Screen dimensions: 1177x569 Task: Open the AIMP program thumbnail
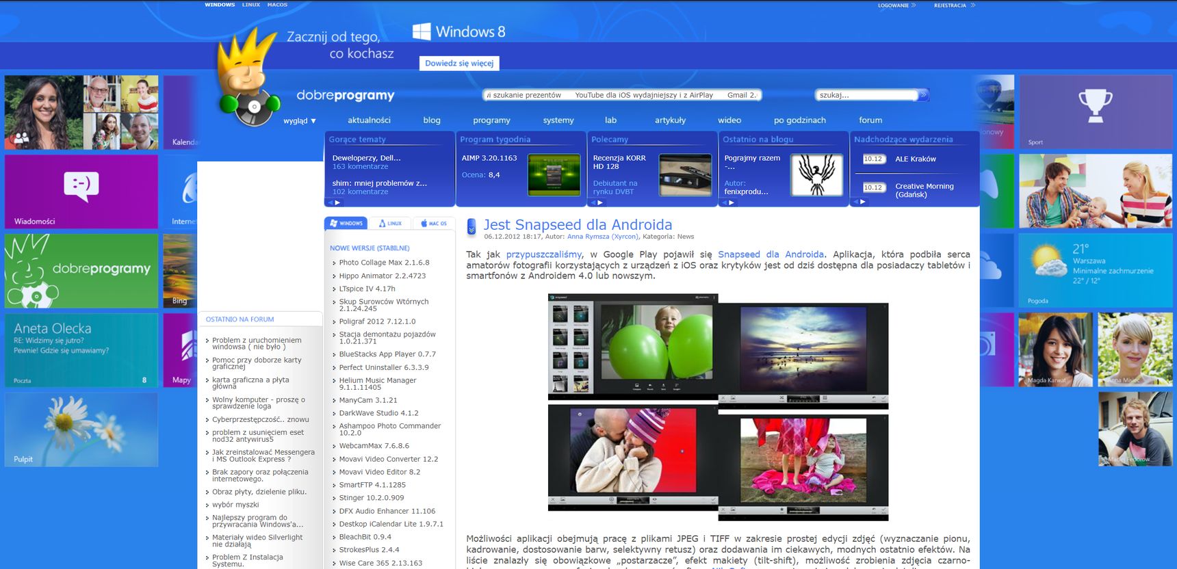tap(554, 175)
